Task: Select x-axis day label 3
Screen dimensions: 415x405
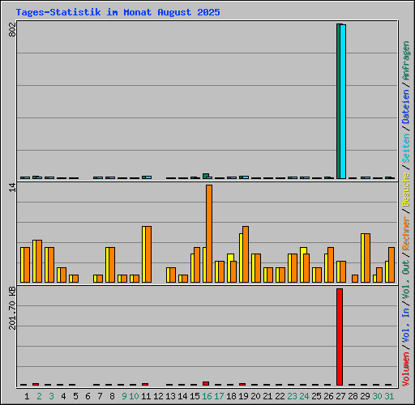Action: coord(51,396)
